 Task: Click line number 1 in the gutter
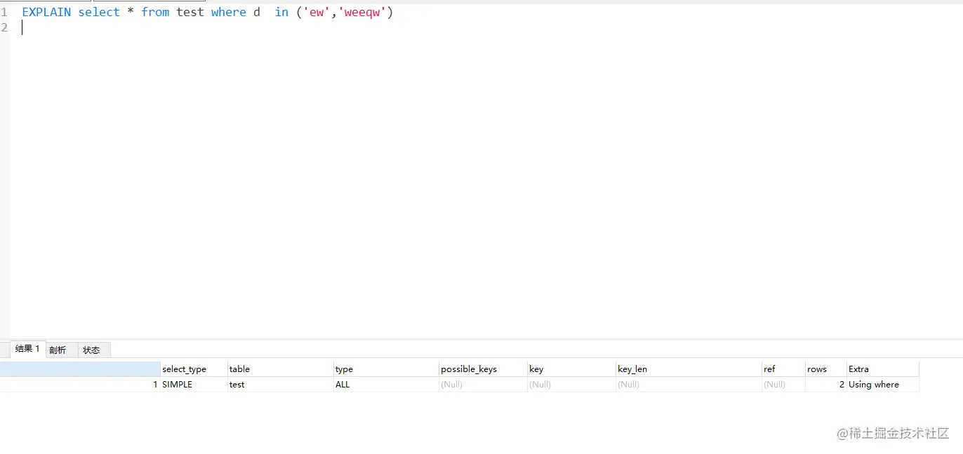[4, 13]
